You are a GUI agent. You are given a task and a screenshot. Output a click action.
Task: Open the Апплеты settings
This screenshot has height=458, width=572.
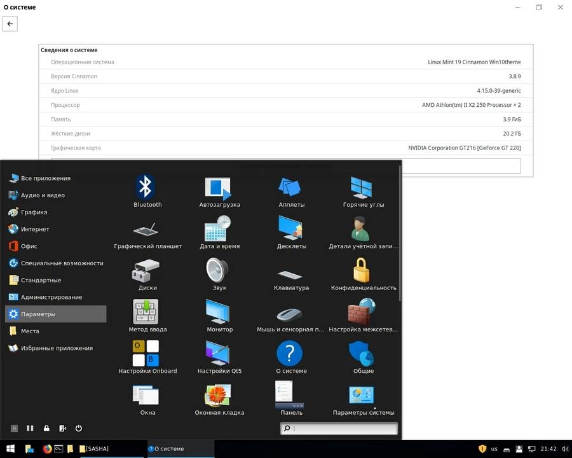tap(292, 191)
